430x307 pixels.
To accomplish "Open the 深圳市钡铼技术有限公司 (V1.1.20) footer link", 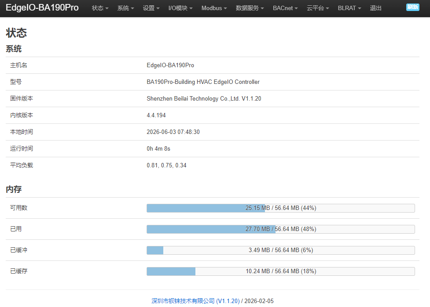I will (x=195, y=301).
